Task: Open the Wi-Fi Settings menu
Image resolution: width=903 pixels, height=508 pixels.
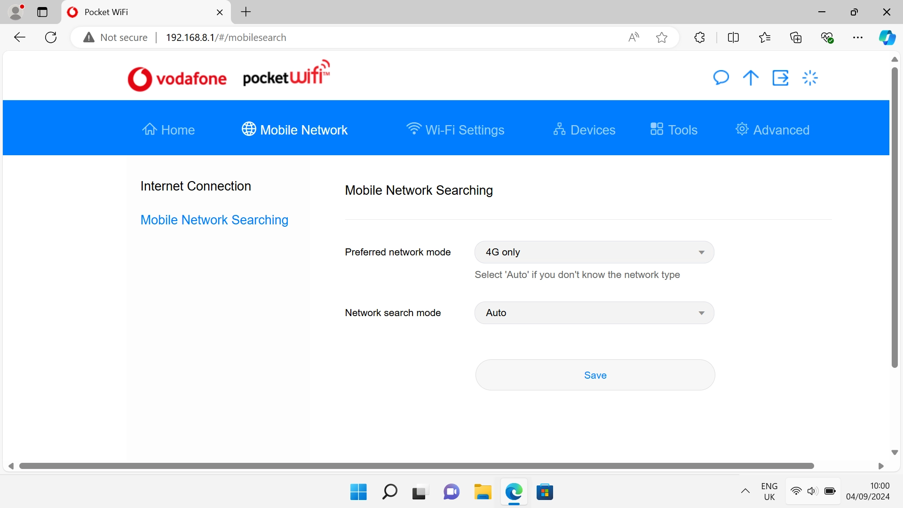Action: pyautogui.click(x=455, y=130)
